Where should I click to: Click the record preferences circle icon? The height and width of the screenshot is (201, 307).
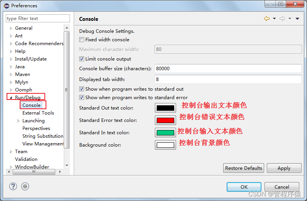(25, 186)
